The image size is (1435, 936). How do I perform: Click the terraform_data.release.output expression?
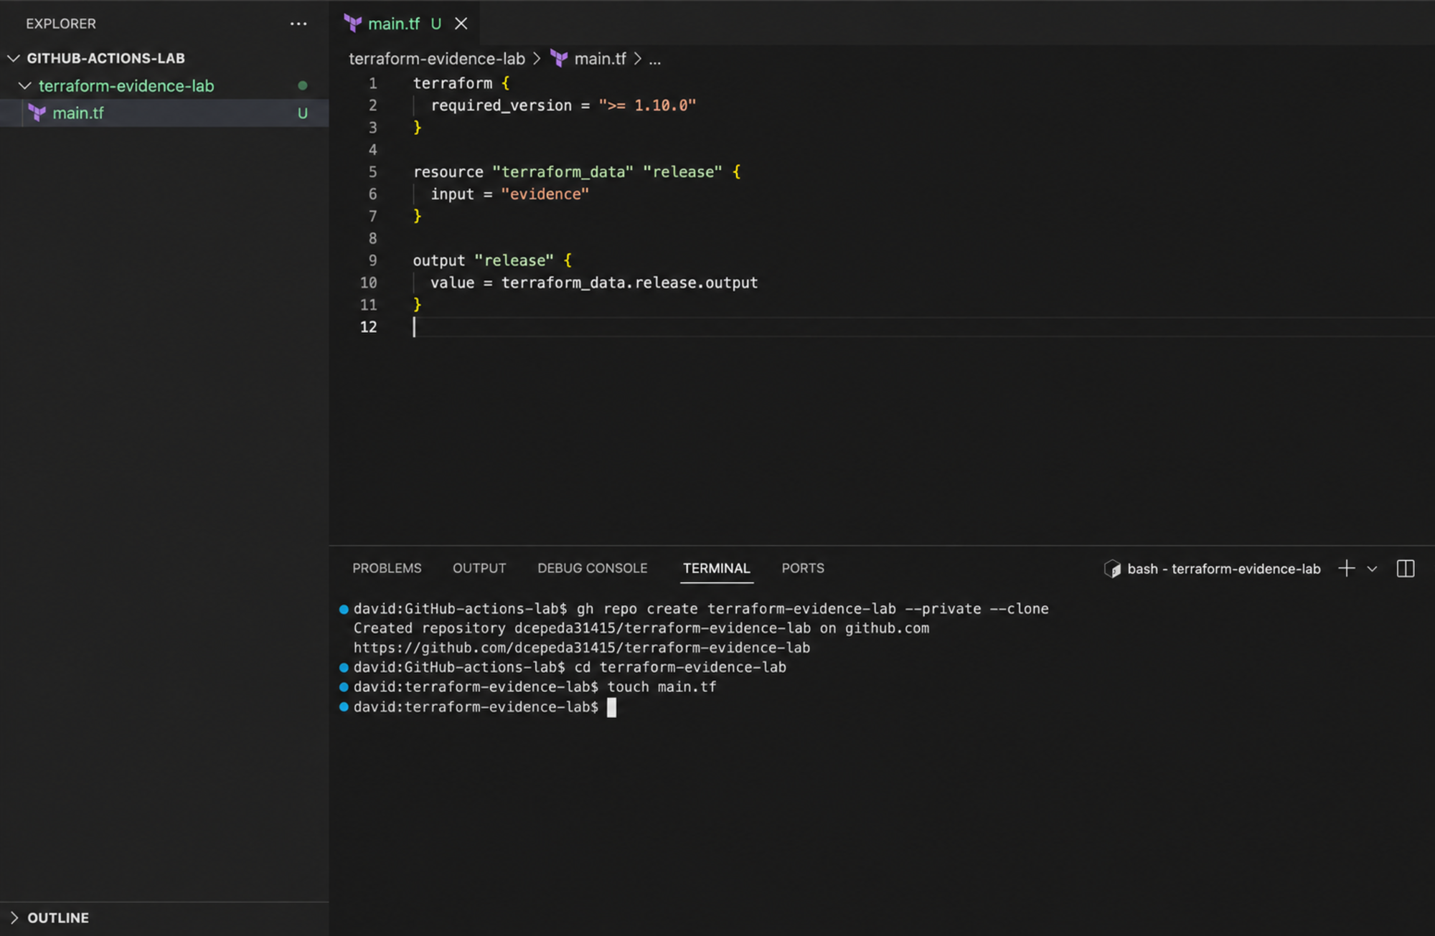point(629,283)
